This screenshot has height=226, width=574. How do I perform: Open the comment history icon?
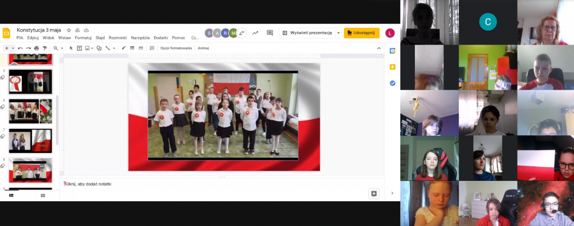(x=270, y=33)
